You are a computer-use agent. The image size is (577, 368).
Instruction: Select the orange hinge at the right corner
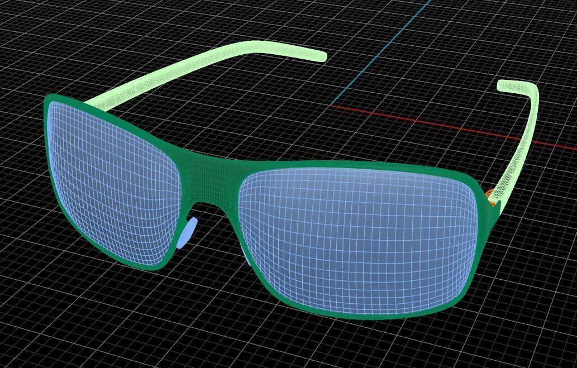tap(488, 194)
